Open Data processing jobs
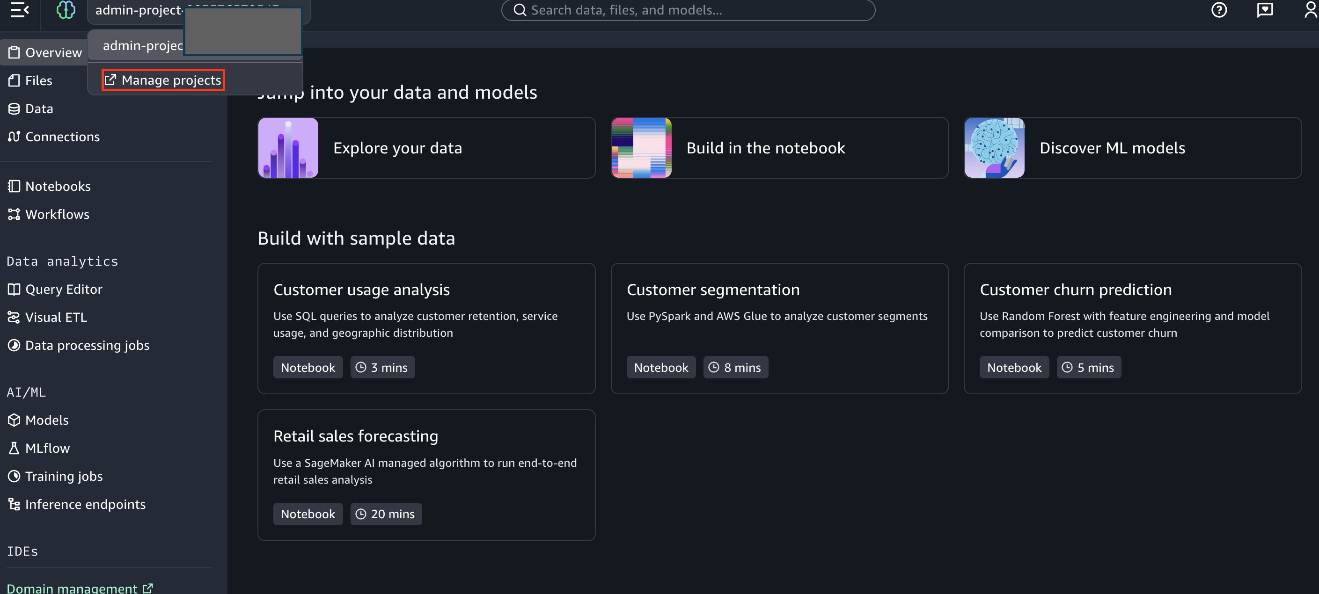Image resolution: width=1319 pixels, height=594 pixels. tap(87, 345)
